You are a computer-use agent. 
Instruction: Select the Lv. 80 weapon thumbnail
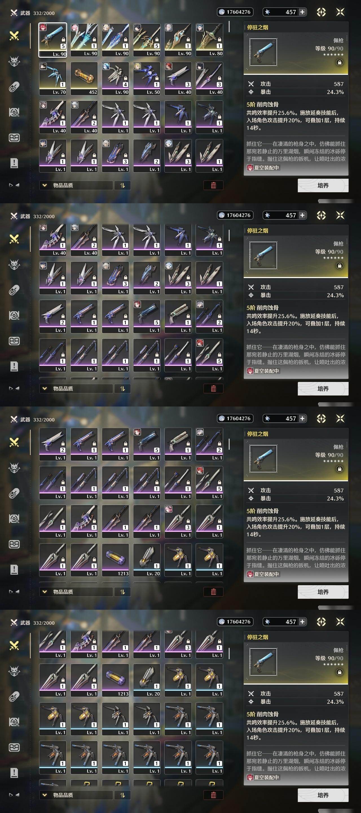point(209,40)
